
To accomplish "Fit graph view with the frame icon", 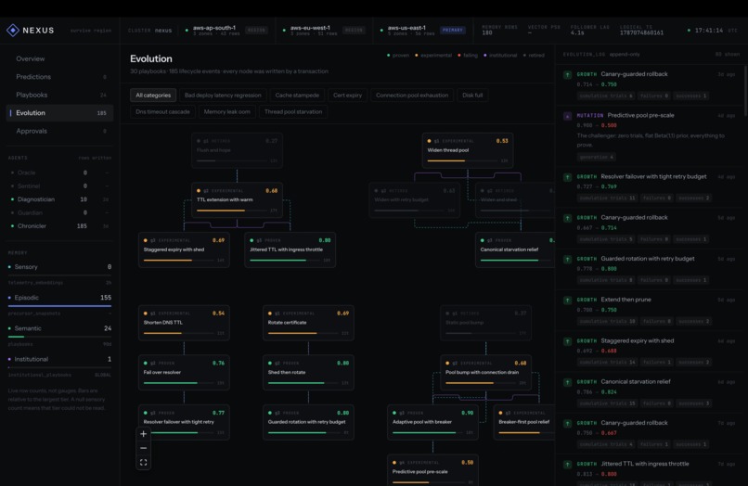I will pyautogui.click(x=143, y=463).
